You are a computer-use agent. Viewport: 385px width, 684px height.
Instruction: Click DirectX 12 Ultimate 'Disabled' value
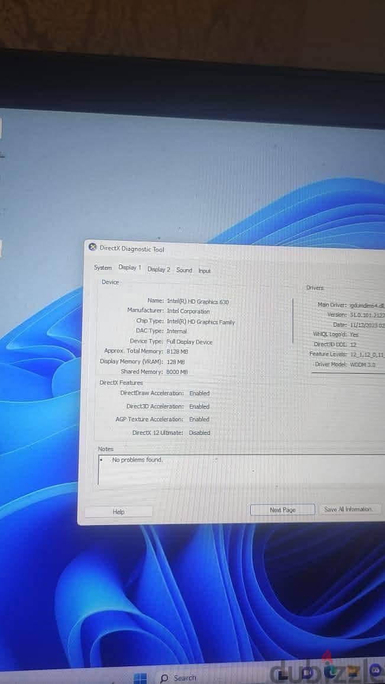coord(199,433)
